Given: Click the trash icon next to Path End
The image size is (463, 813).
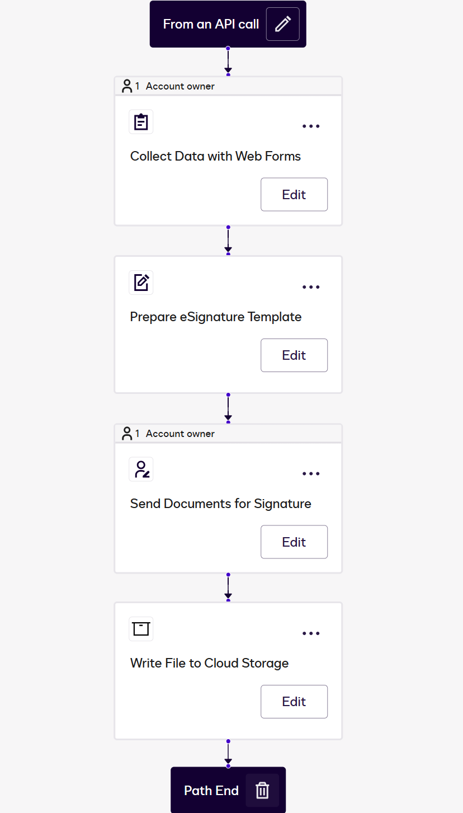Looking at the screenshot, I should point(262,790).
